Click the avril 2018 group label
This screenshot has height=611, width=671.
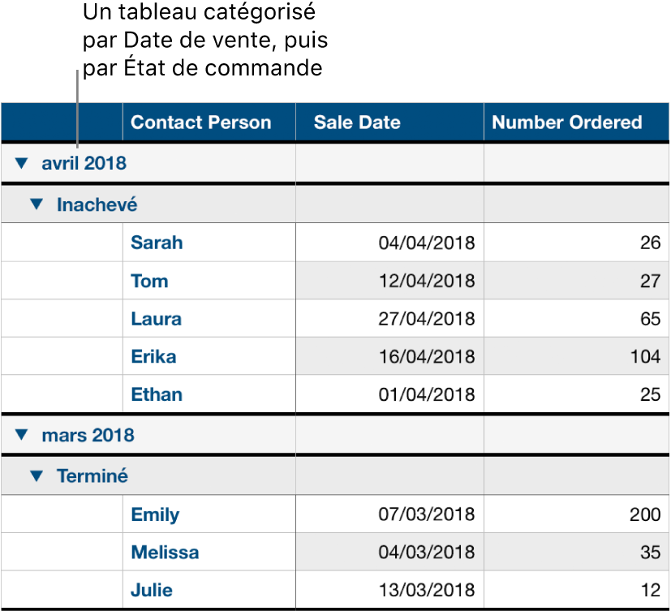[x=84, y=162]
